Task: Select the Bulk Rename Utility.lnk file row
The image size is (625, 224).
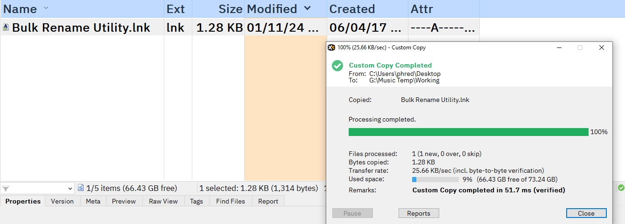Action: click(x=81, y=28)
